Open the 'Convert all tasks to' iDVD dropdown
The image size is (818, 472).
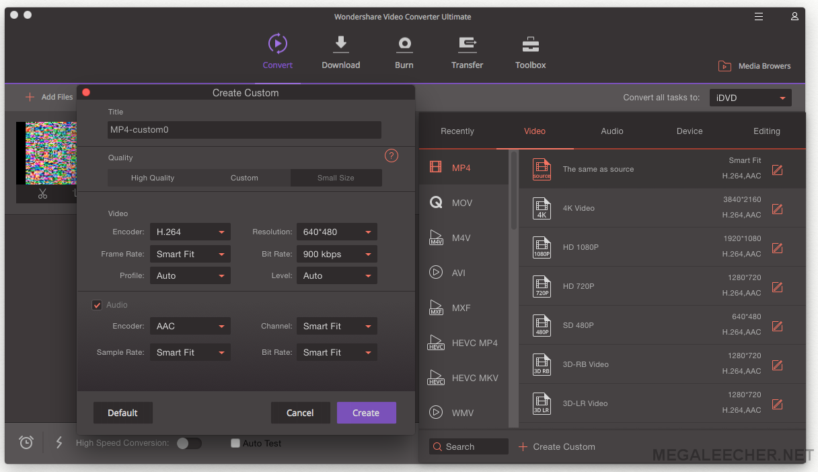[x=751, y=98]
